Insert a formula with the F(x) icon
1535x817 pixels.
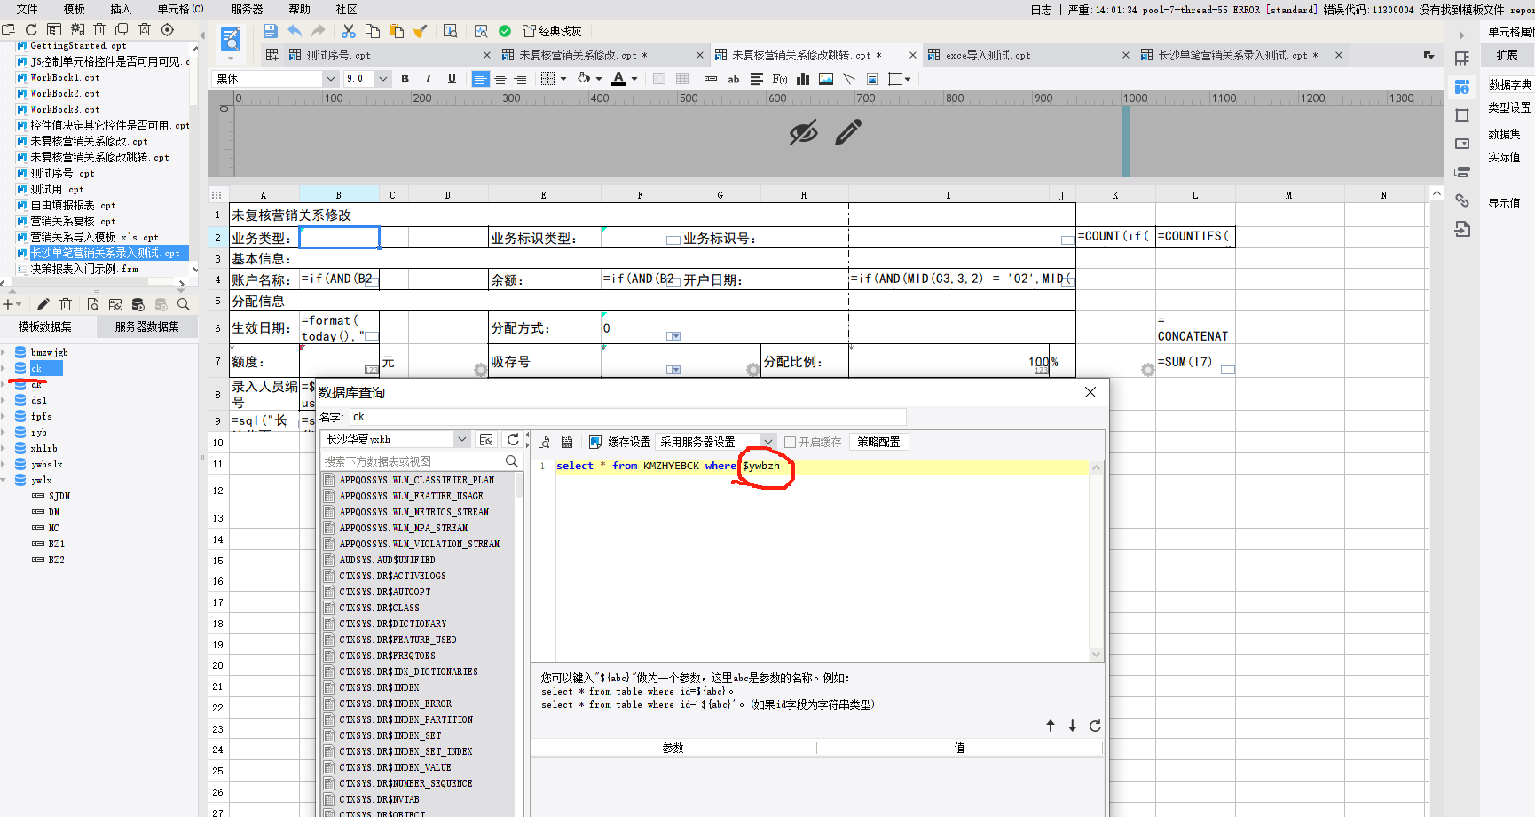(x=780, y=79)
